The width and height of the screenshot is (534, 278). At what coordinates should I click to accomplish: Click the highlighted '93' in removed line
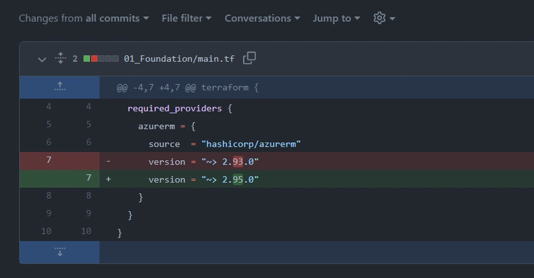coord(238,161)
